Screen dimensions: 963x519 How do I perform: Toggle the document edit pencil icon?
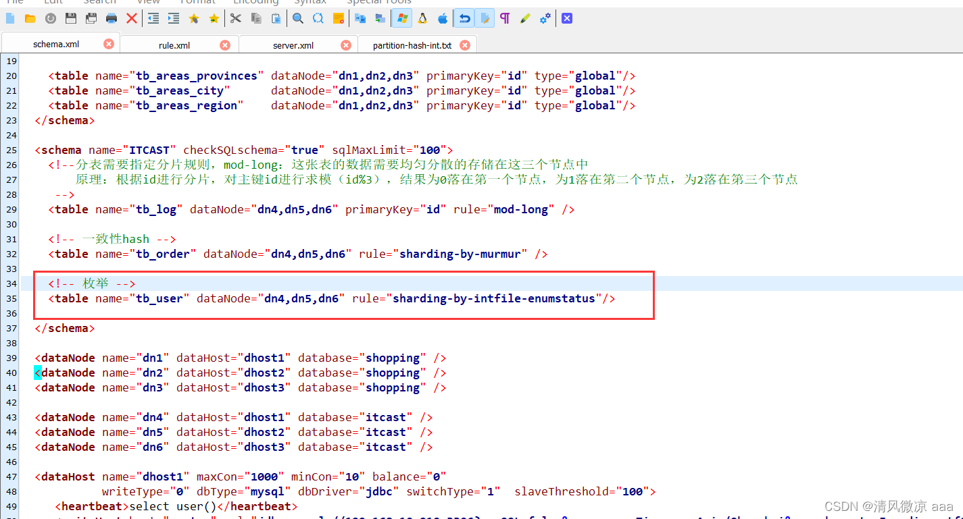point(485,19)
